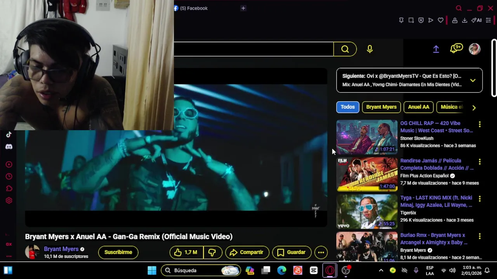Click inside the YouTube search input field
Viewport: 497px width, 279px height.
click(254, 49)
